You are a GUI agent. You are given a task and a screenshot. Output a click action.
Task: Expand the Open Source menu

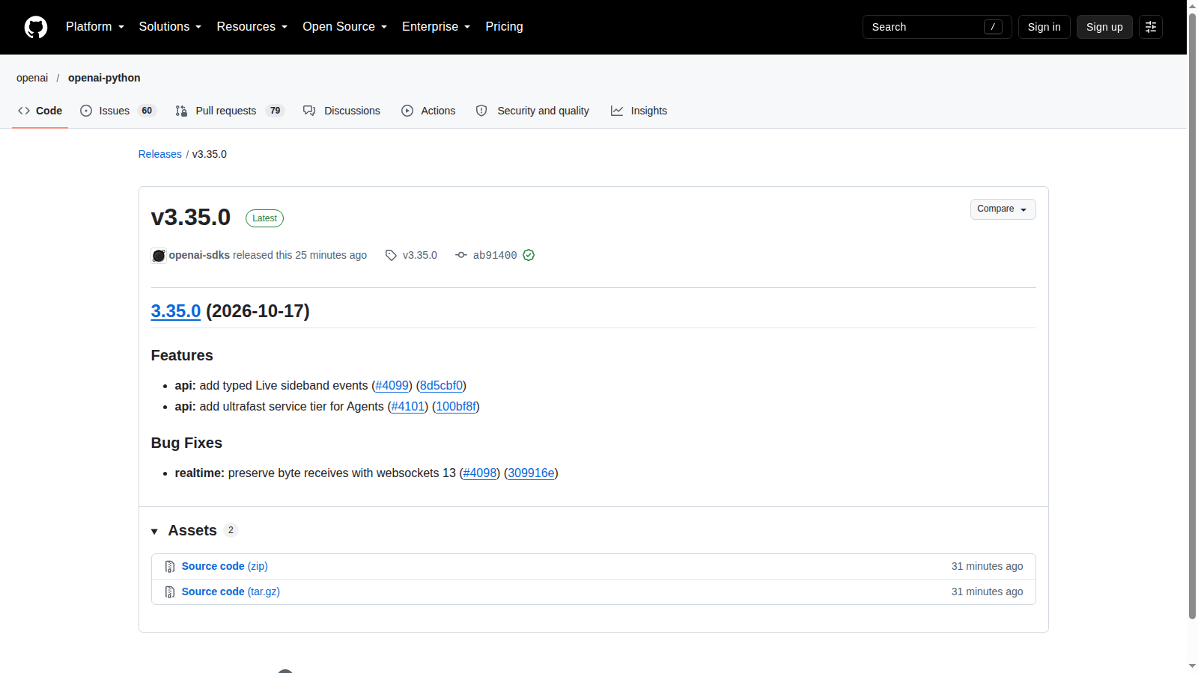pyautogui.click(x=345, y=27)
